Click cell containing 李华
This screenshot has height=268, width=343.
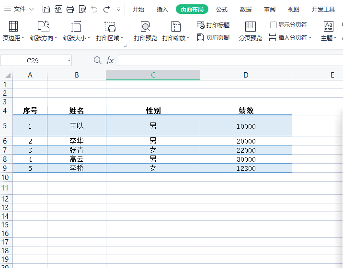click(x=77, y=141)
